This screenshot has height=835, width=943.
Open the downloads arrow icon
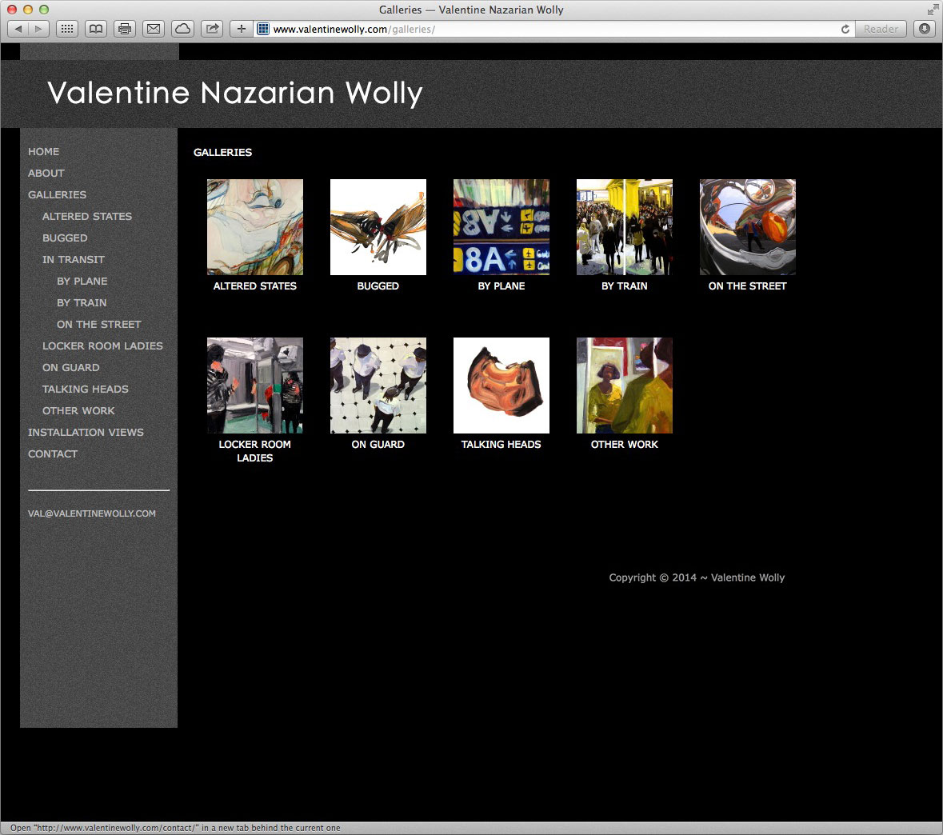click(925, 29)
